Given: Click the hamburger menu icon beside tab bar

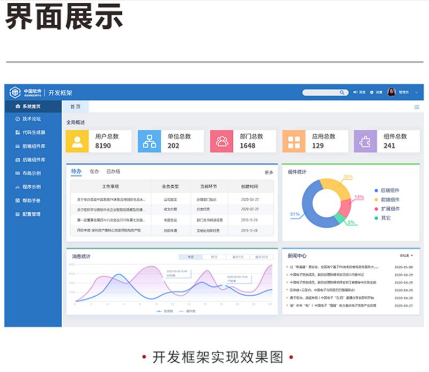Looking at the screenshot, I should pos(417,107).
